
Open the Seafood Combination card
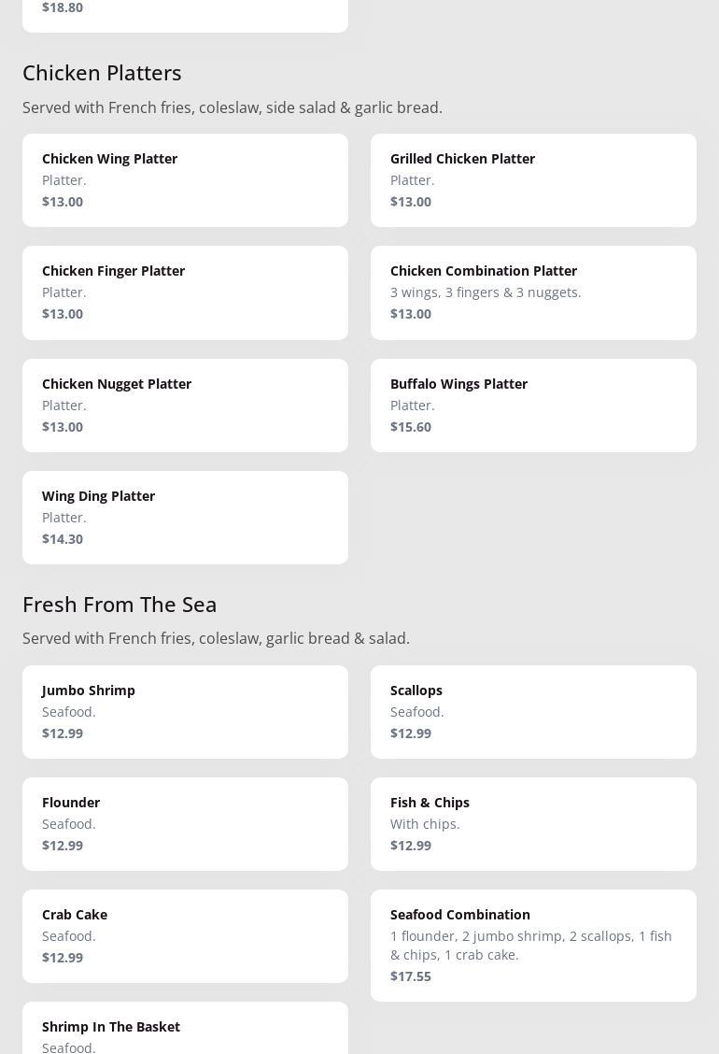(533, 944)
